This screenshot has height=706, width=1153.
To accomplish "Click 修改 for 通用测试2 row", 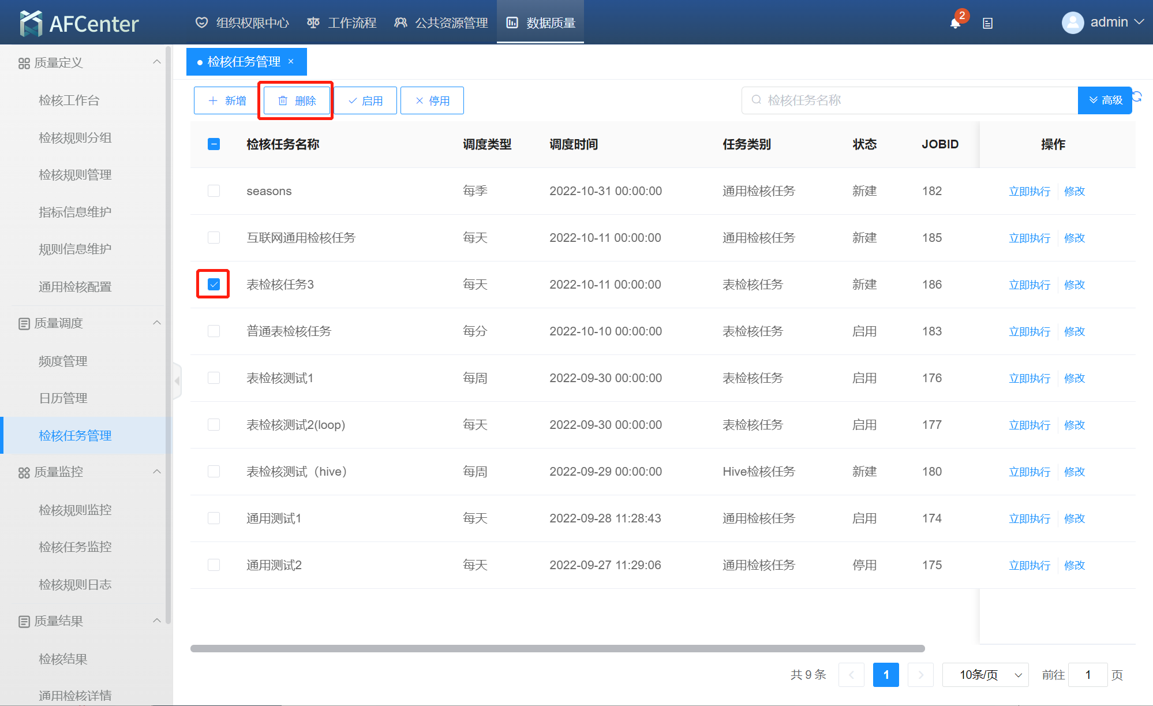I will click(x=1074, y=565).
